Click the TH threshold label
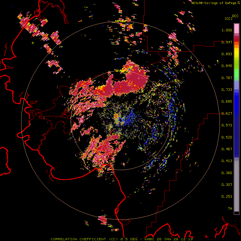The width and height of the screenshot is (241, 241). pos(230,209)
